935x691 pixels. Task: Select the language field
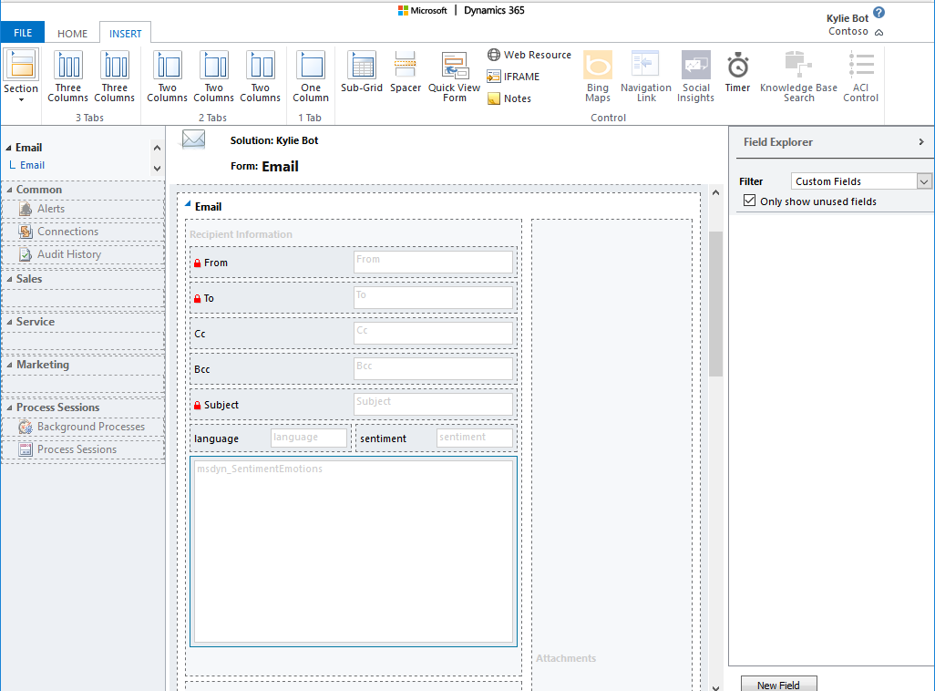point(270,438)
